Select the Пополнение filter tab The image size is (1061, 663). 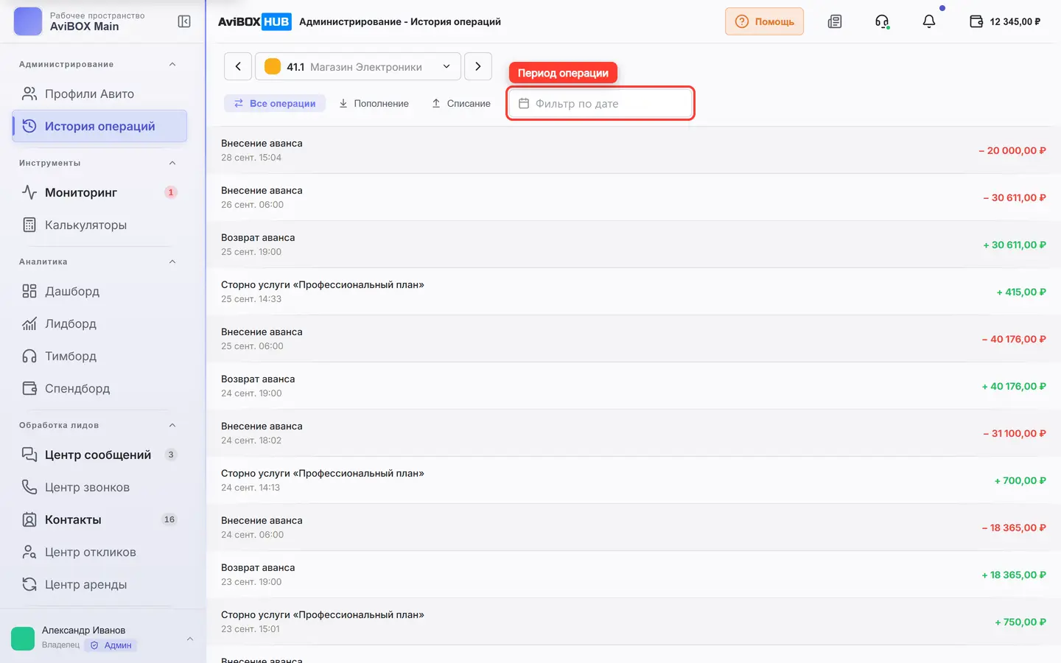click(x=374, y=104)
